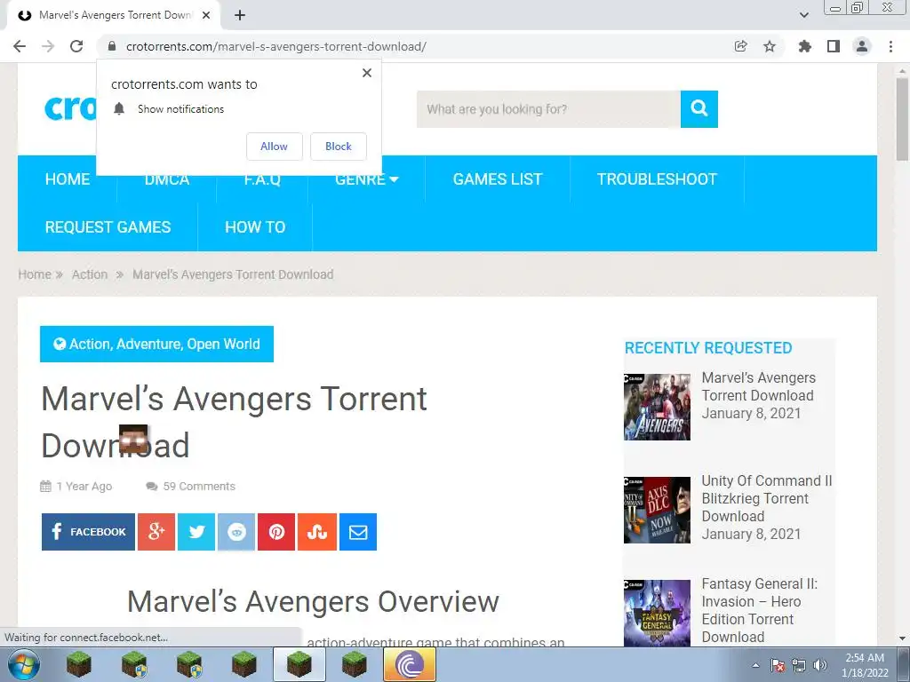
Task: Click the scrollbar down arrow
Action: coord(902,638)
